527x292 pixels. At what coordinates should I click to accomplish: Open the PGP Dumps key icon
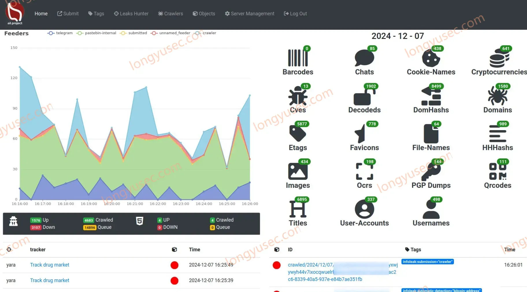[431, 171]
